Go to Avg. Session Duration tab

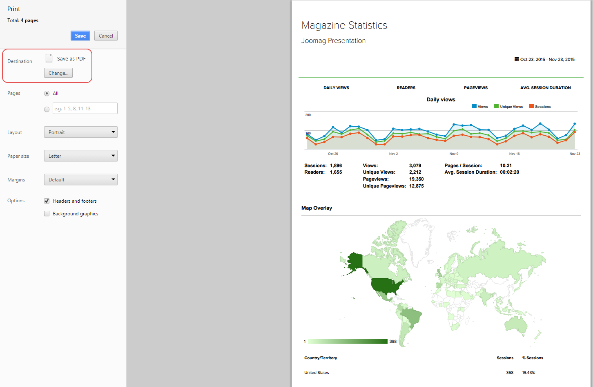tap(545, 88)
